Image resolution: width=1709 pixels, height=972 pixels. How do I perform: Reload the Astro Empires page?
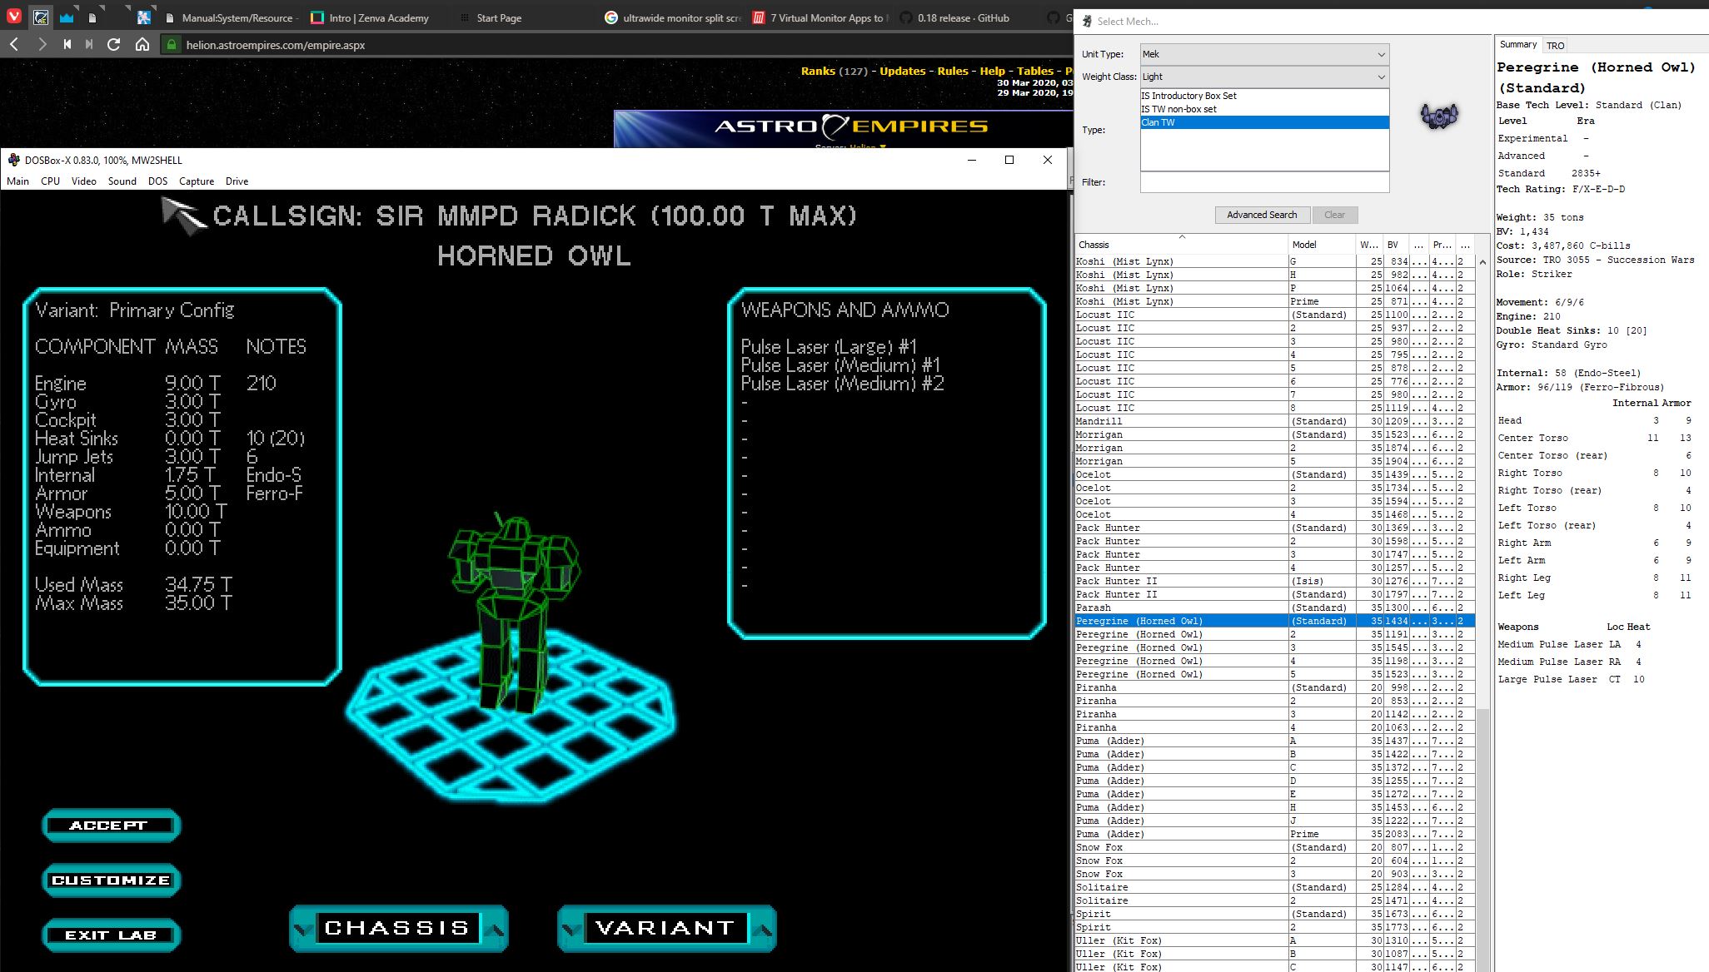[114, 45]
